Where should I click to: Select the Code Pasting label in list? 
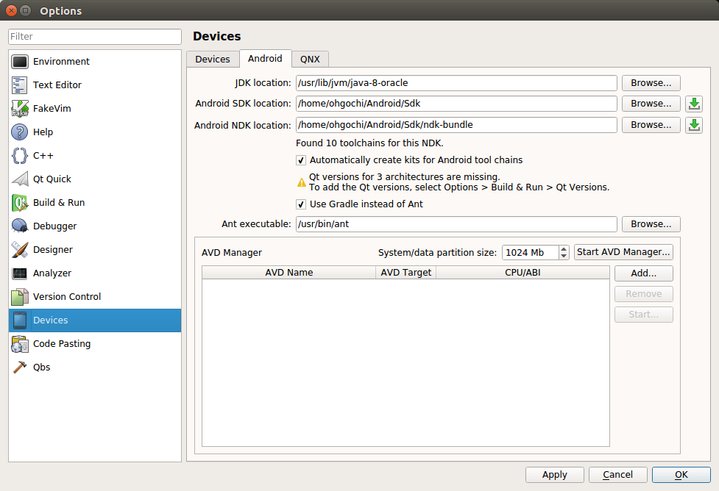pyautogui.click(x=62, y=344)
